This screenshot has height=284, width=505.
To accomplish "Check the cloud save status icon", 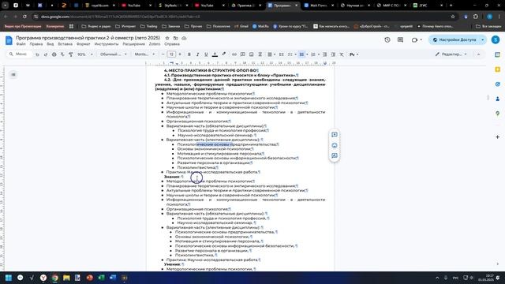I will (x=184, y=38).
